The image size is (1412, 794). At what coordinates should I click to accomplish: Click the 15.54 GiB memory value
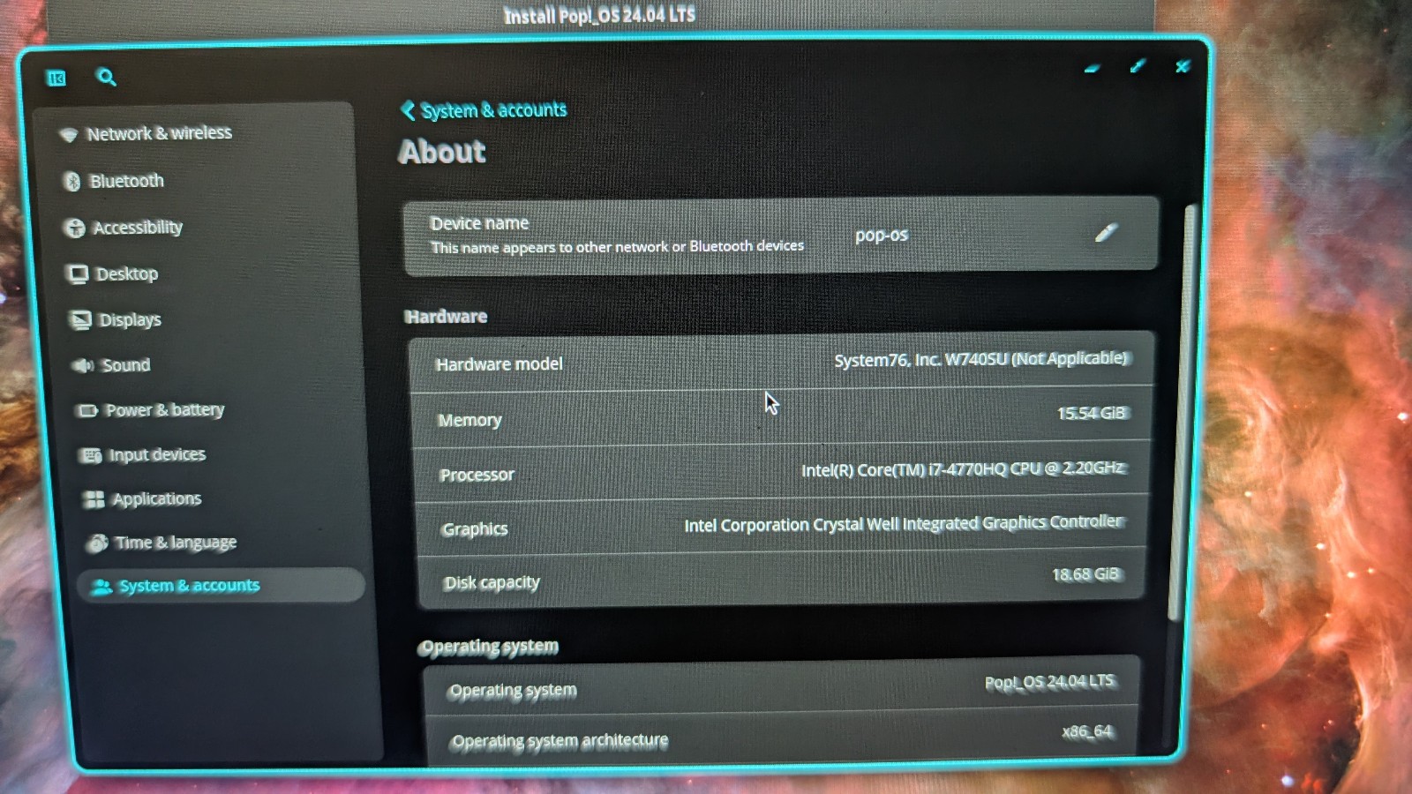click(1092, 413)
